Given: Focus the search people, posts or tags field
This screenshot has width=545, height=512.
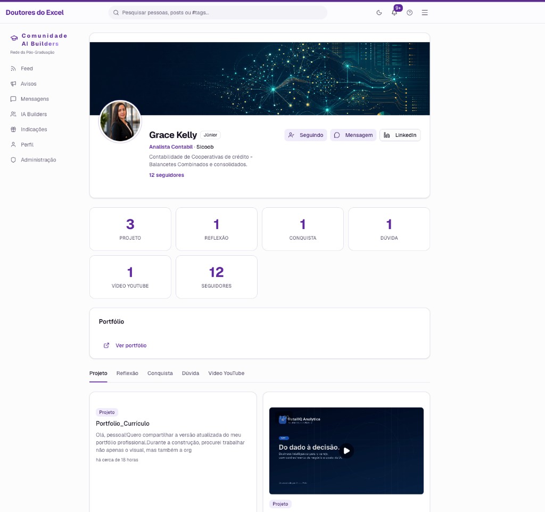Looking at the screenshot, I should [x=218, y=13].
